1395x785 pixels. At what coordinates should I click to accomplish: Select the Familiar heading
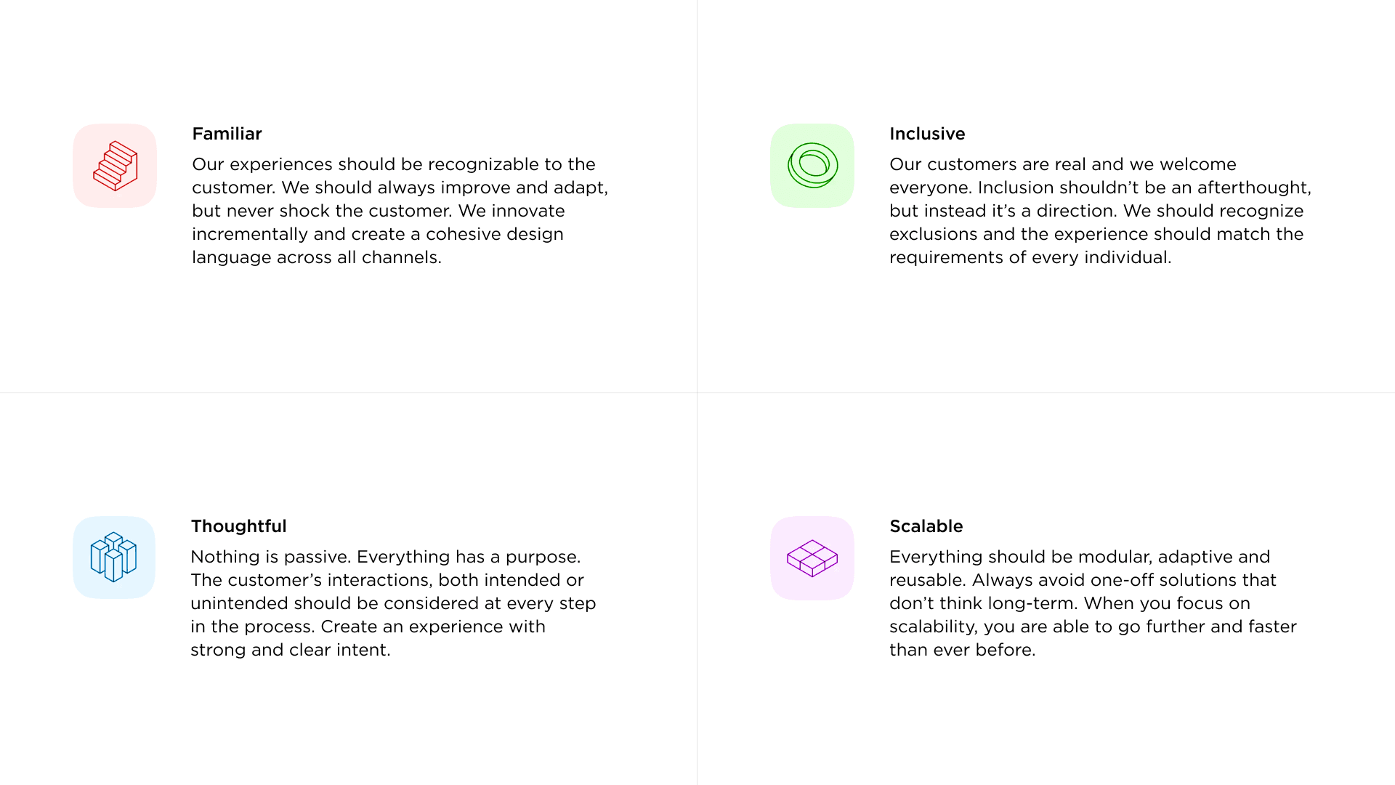pos(227,134)
